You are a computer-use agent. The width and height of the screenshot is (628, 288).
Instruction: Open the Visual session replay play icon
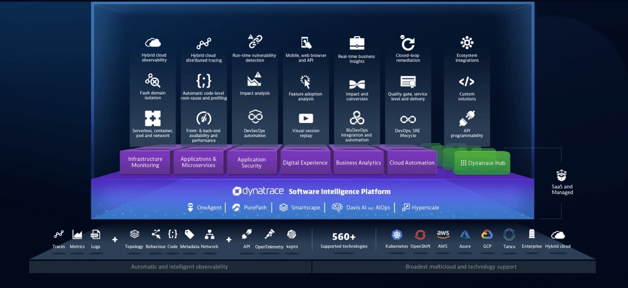coord(306,119)
